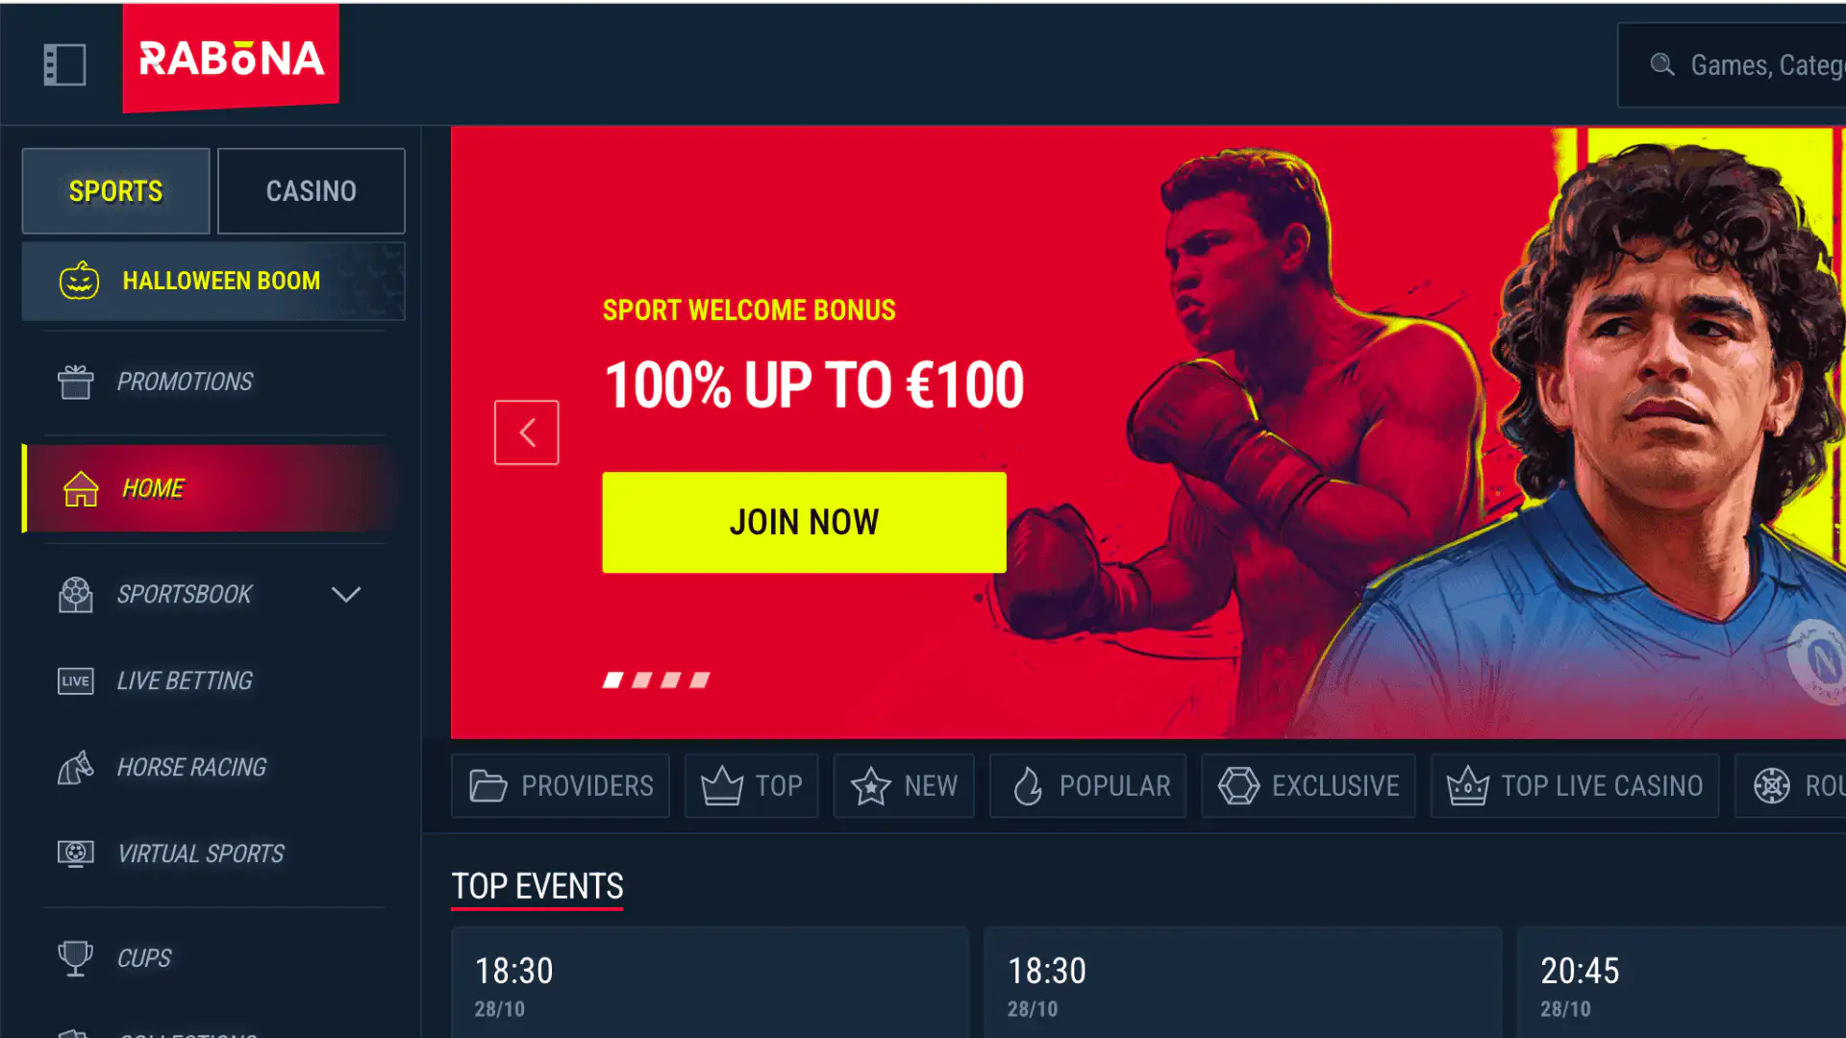The width and height of the screenshot is (1846, 1038).
Task: Open Cups trophy icon
Action: (75, 958)
